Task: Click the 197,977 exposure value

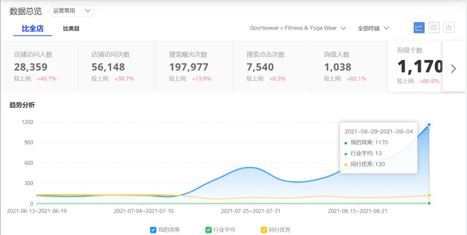Action: (x=189, y=67)
